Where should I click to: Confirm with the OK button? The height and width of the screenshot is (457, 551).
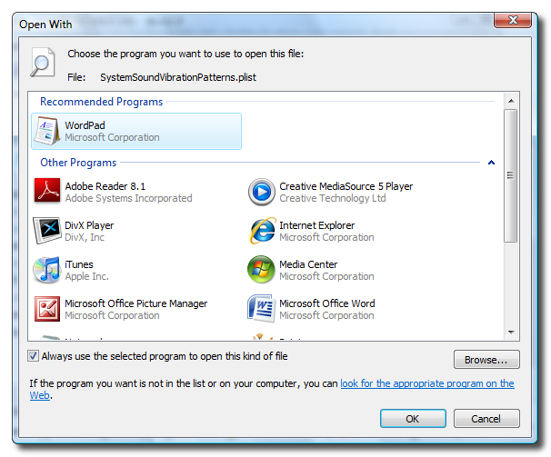(413, 418)
